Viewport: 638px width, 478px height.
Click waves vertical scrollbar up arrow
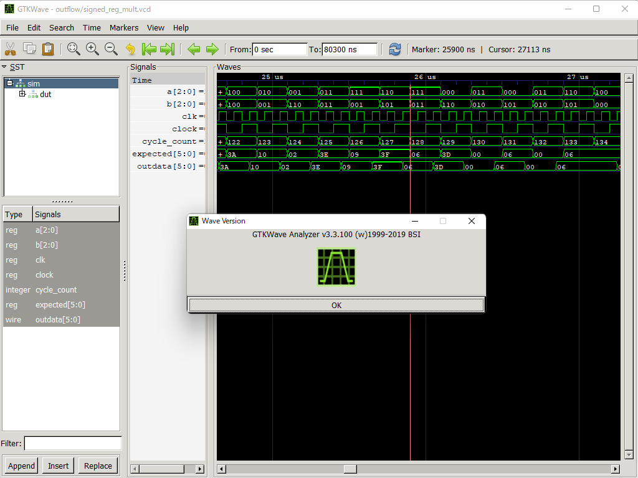(629, 78)
